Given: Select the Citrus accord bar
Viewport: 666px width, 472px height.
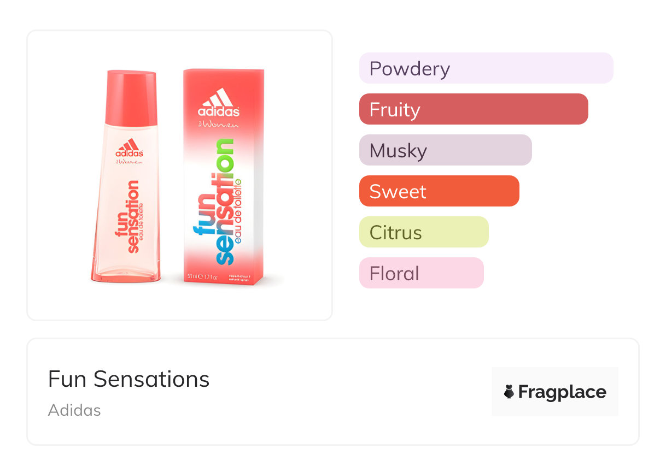Looking at the screenshot, I should pyautogui.click(x=423, y=232).
